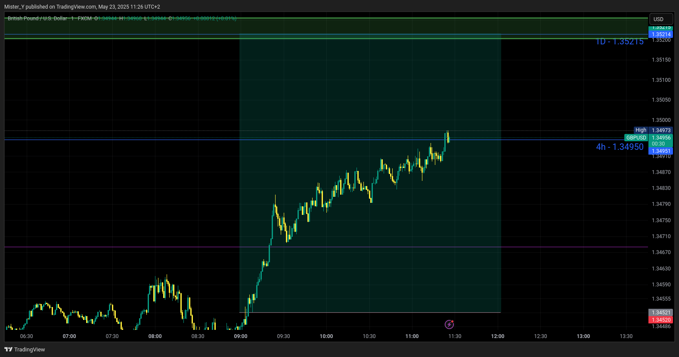The width and height of the screenshot is (679, 357).
Task: Click the 1.34555 price axis label
Action: [x=661, y=299]
